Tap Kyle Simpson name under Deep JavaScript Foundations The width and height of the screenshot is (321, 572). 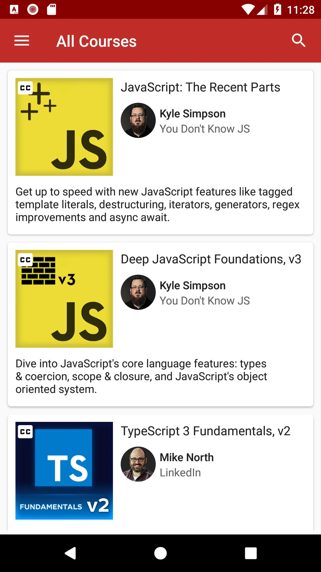coord(193,286)
